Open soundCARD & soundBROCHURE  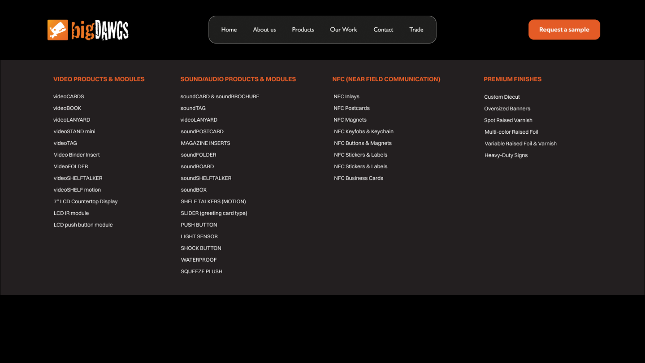point(220,96)
